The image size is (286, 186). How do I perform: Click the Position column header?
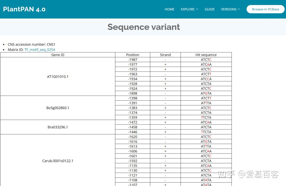pos(133,55)
